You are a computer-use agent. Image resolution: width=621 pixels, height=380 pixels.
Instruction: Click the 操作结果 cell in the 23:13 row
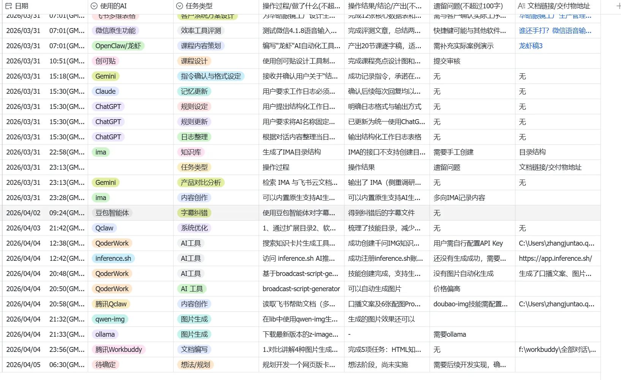[x=387, y=167]
